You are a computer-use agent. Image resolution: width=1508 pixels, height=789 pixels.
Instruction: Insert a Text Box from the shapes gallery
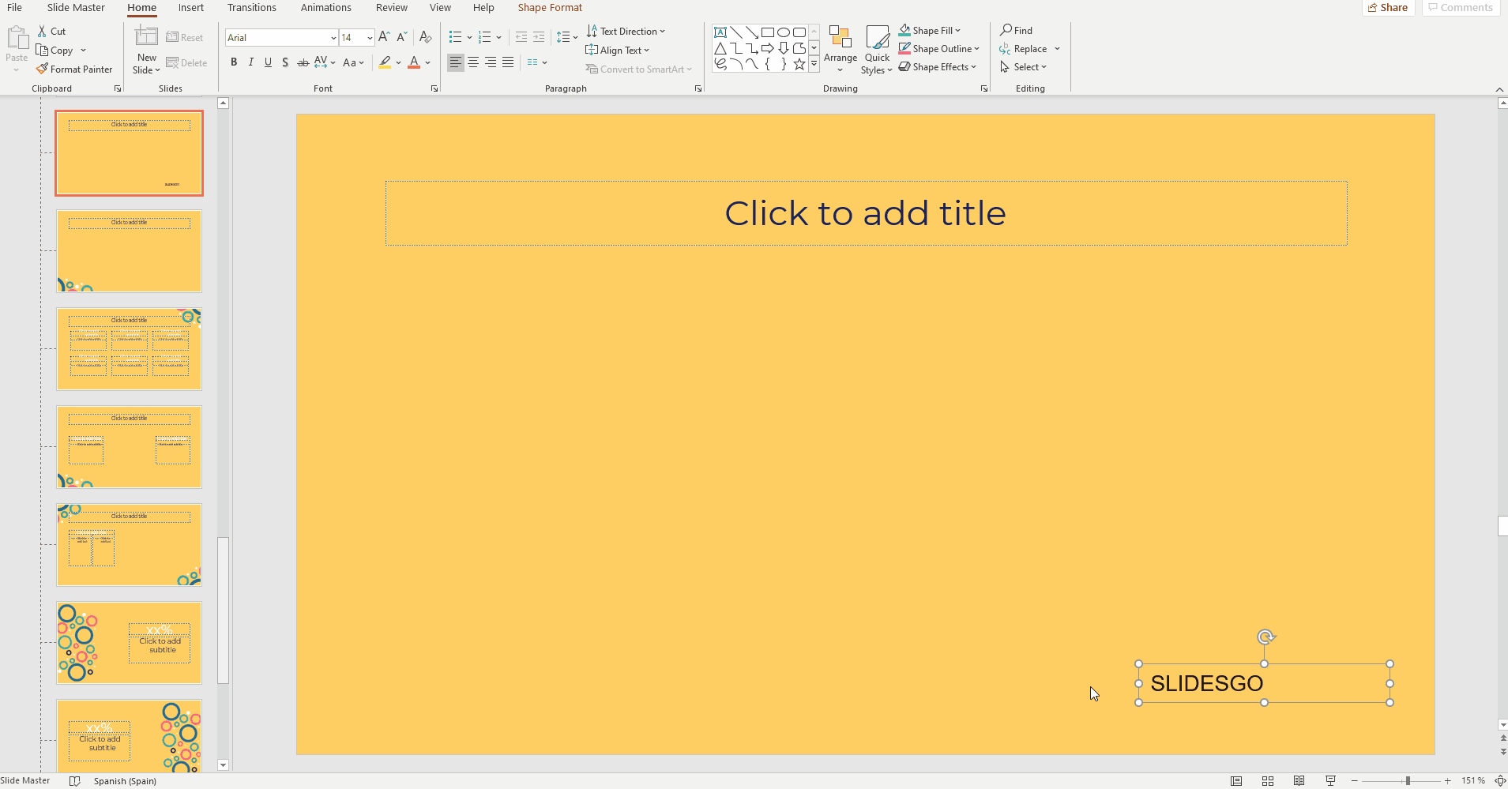pos(720,32)
